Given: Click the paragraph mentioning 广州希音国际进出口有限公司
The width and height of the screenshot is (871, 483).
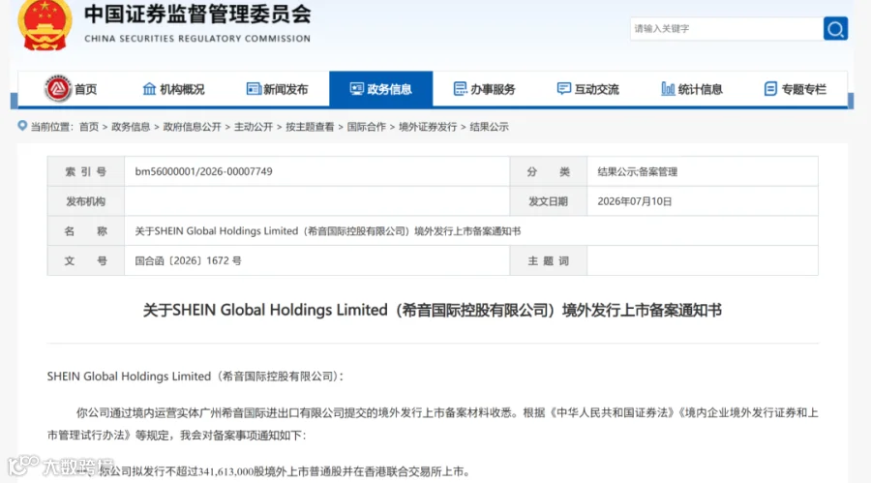Looking at the screenshot, I should pyautogui.click(x=433, y=424).
